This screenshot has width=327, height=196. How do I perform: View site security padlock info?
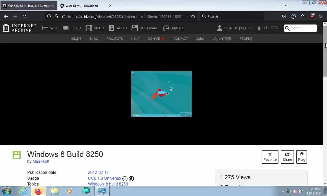(x=56, y=16)
